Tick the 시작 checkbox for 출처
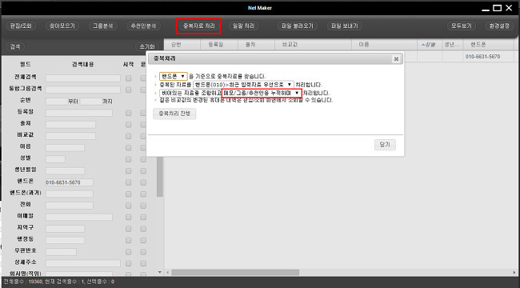Image resolution: width=520 pixels, height=288 pixels. [x=128, y=125]
